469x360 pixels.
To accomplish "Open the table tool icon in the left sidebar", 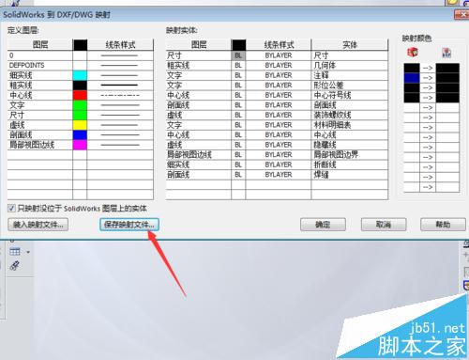I will pyautogui.click(x=15, y=251).
